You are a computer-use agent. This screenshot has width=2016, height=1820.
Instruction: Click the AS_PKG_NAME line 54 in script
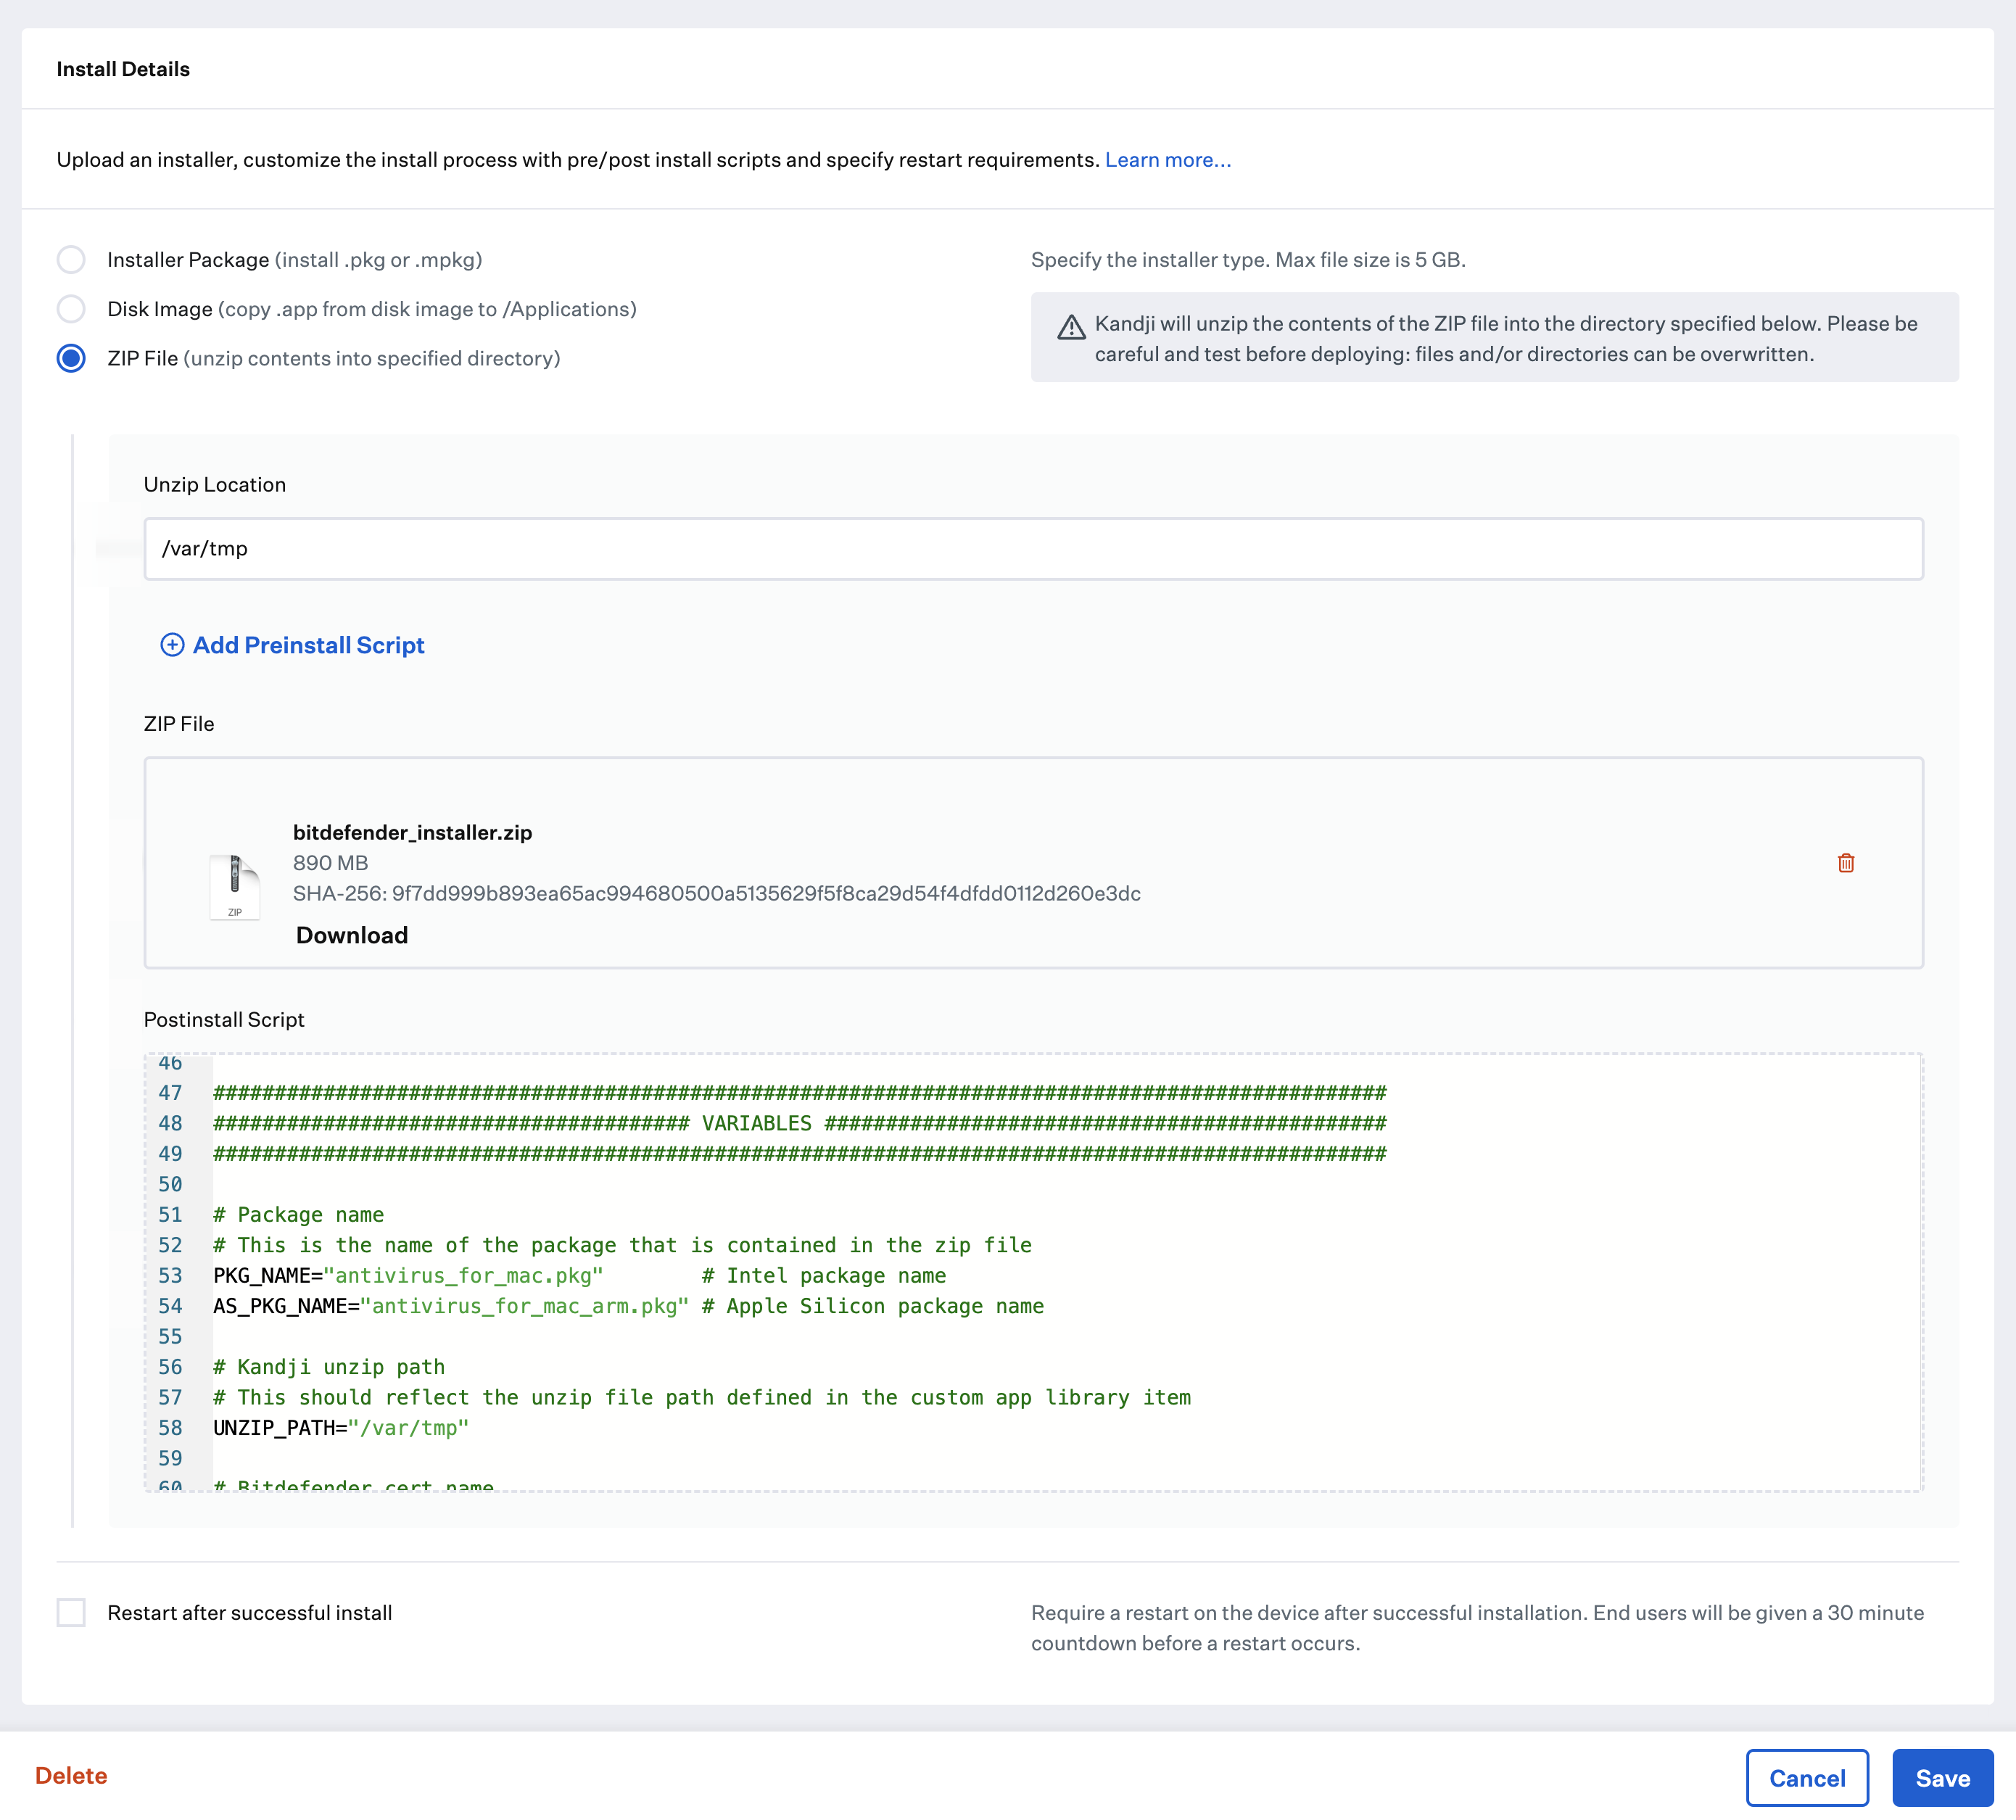pos(628,1306)
